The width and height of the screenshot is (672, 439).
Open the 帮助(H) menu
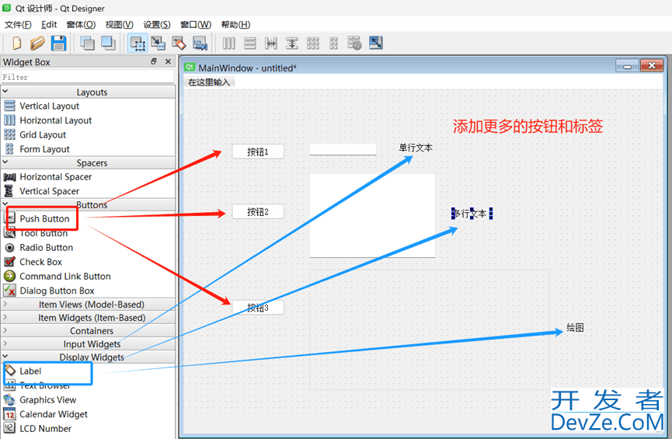235,24
